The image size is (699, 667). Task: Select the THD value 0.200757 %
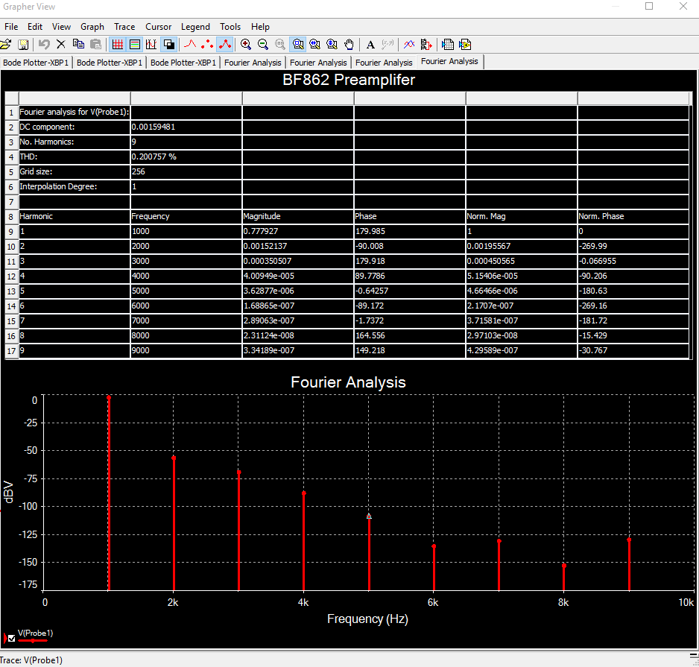click(186, 157)
